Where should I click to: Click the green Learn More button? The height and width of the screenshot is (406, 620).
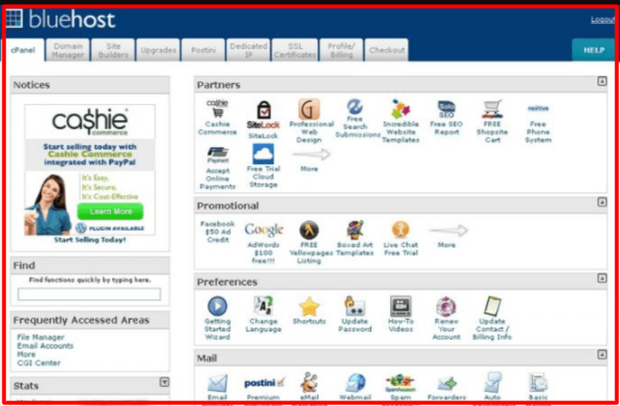coord(111,211)
